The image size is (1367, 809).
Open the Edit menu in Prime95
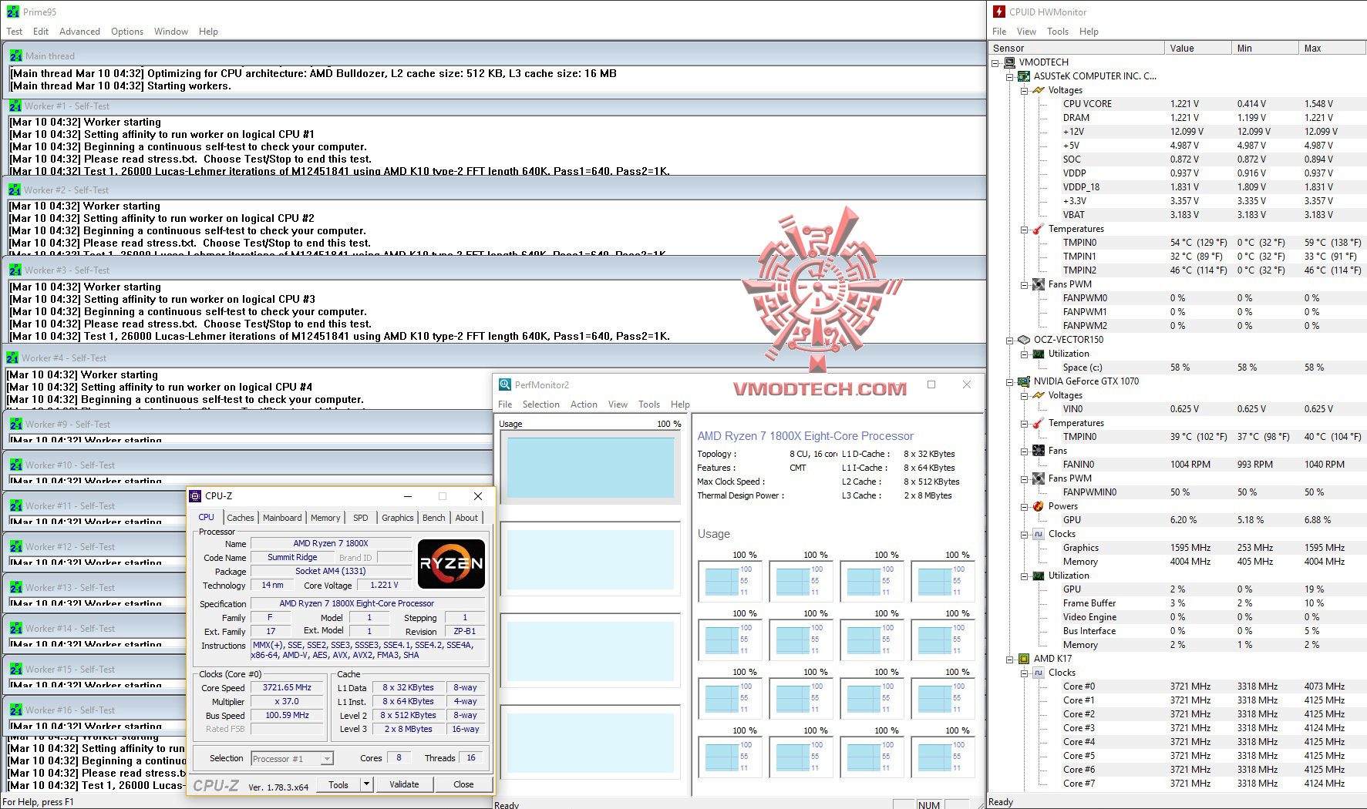point(41,32)
